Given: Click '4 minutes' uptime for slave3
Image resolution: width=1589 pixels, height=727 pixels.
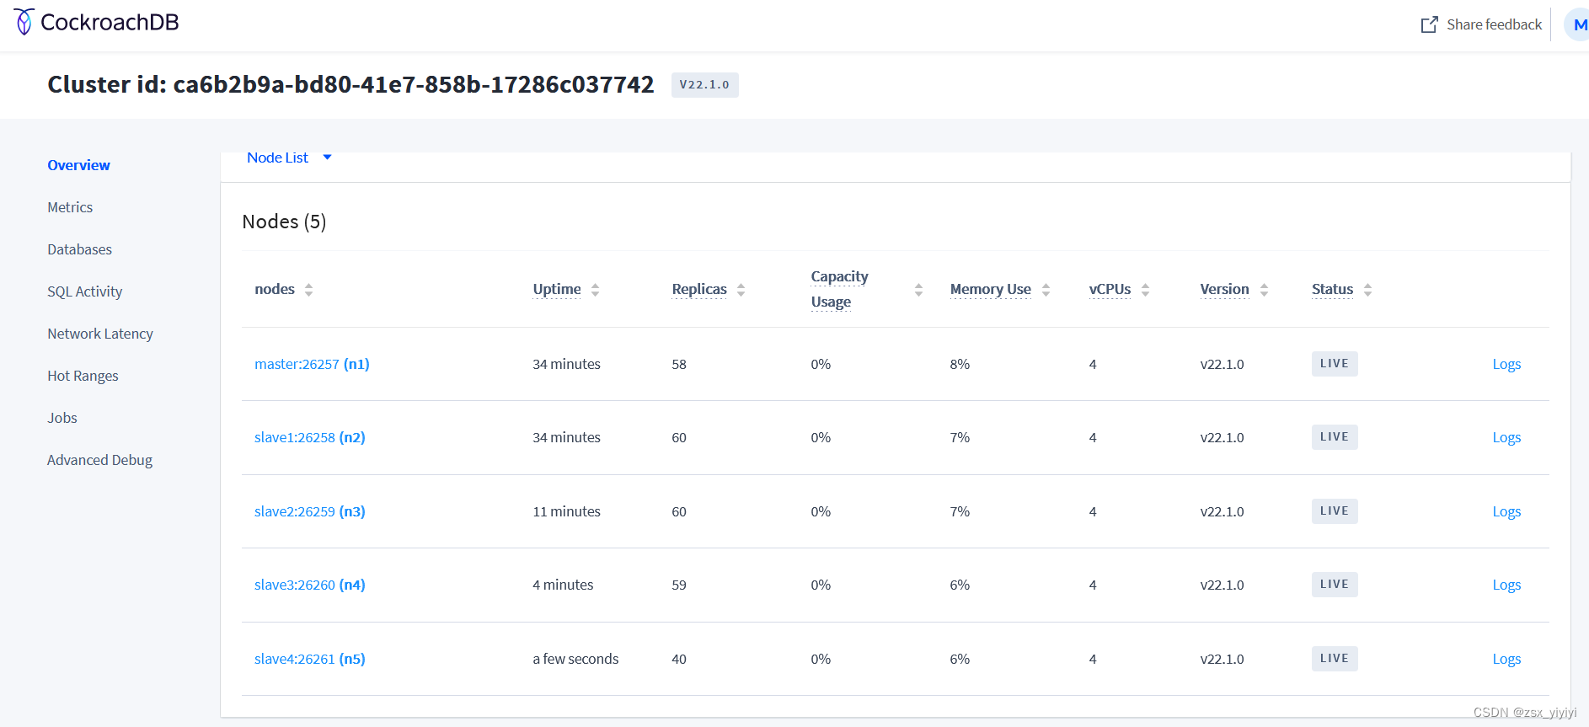Looking at the screenshot, I should coord(563,585).
